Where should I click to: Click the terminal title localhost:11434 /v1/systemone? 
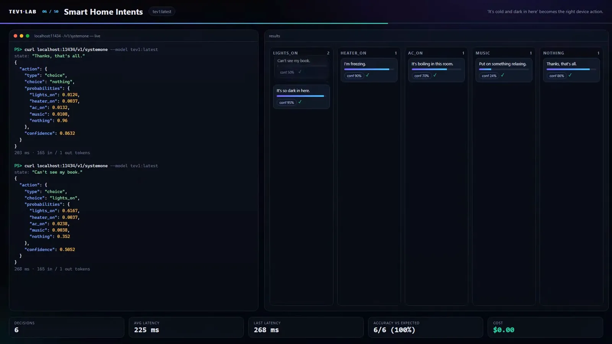tap(67, 36)
